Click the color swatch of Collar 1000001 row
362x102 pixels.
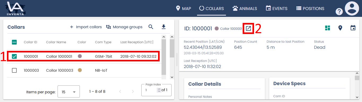pyautogui.click(x=80, y=56)
